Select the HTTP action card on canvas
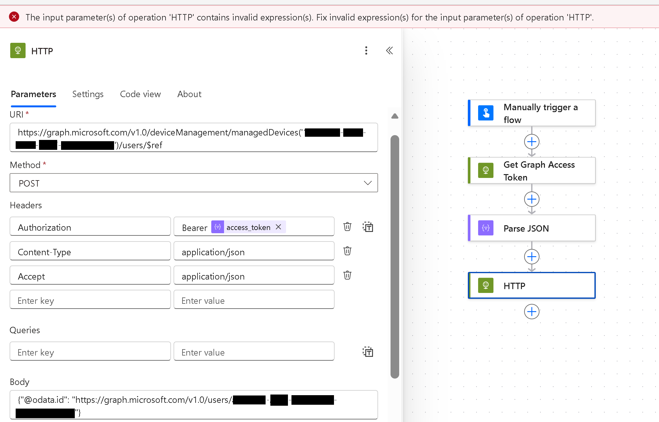The image size is (659, 422). click(x=532, y=286)
